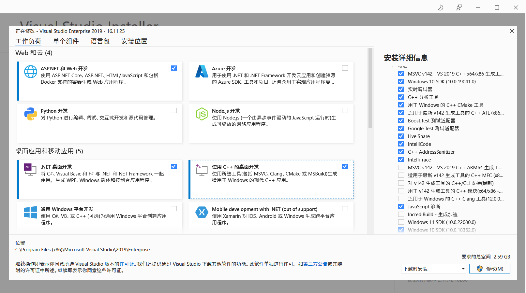526x293 pixels.
Task: Click the workloads list vertical scrollbar
Action: [370, 88]
